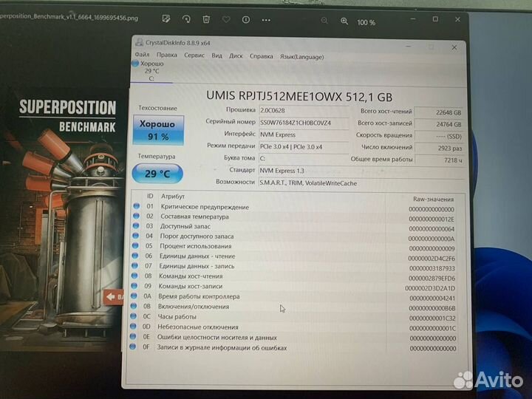Click status dot of row 01 Критическое предупреждение
The width and height of the screenshot is (532, 399).
(137, 206)
